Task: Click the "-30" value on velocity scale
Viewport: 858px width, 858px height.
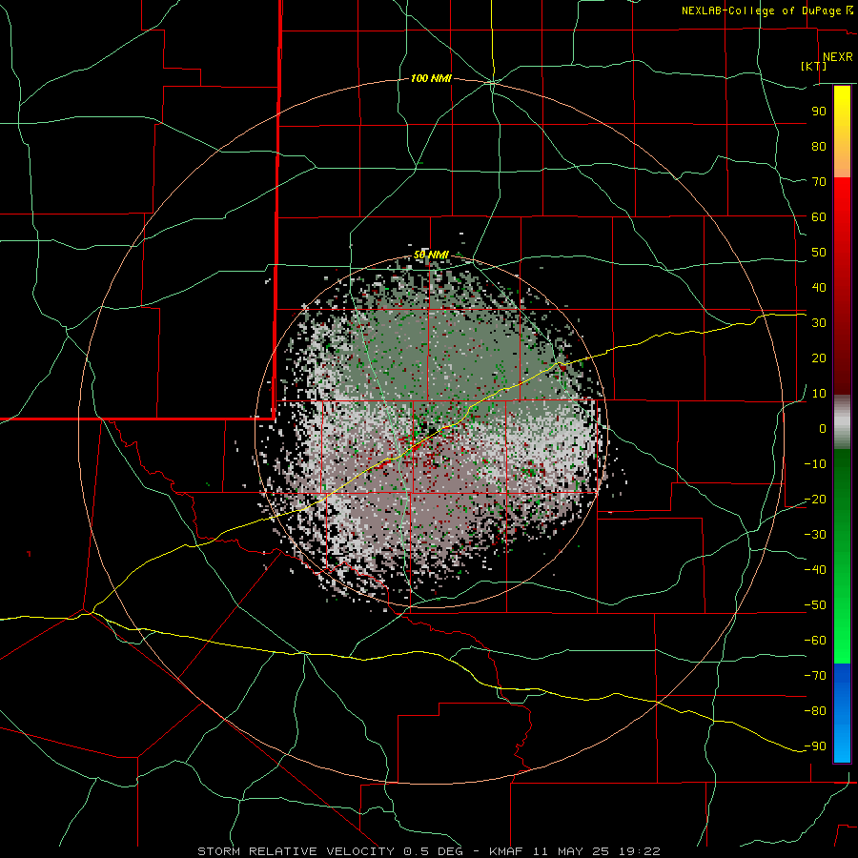Action: click(x=816, y=535)
